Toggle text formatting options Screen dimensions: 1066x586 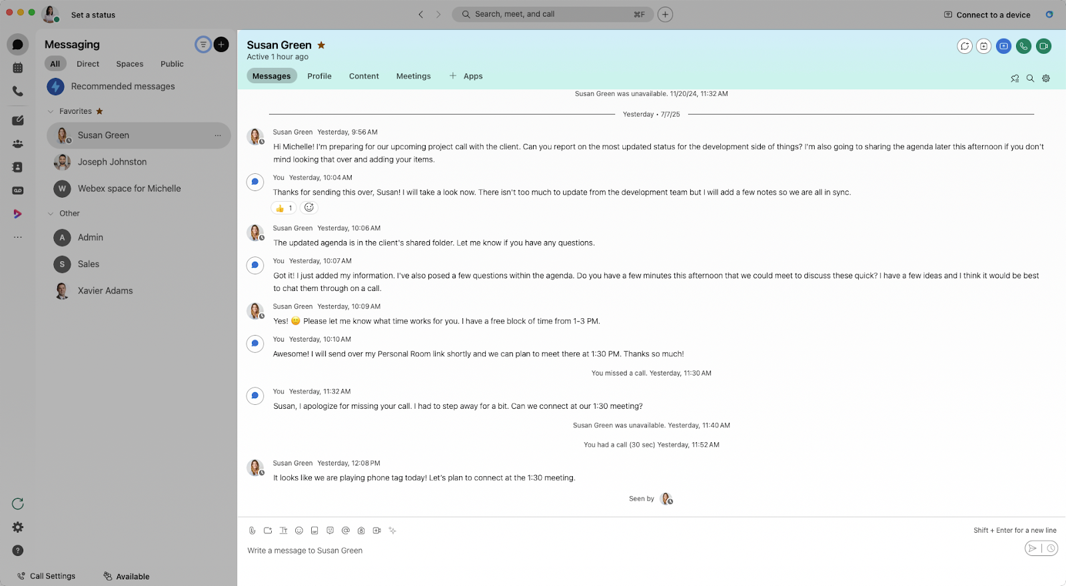click(284, 531)
